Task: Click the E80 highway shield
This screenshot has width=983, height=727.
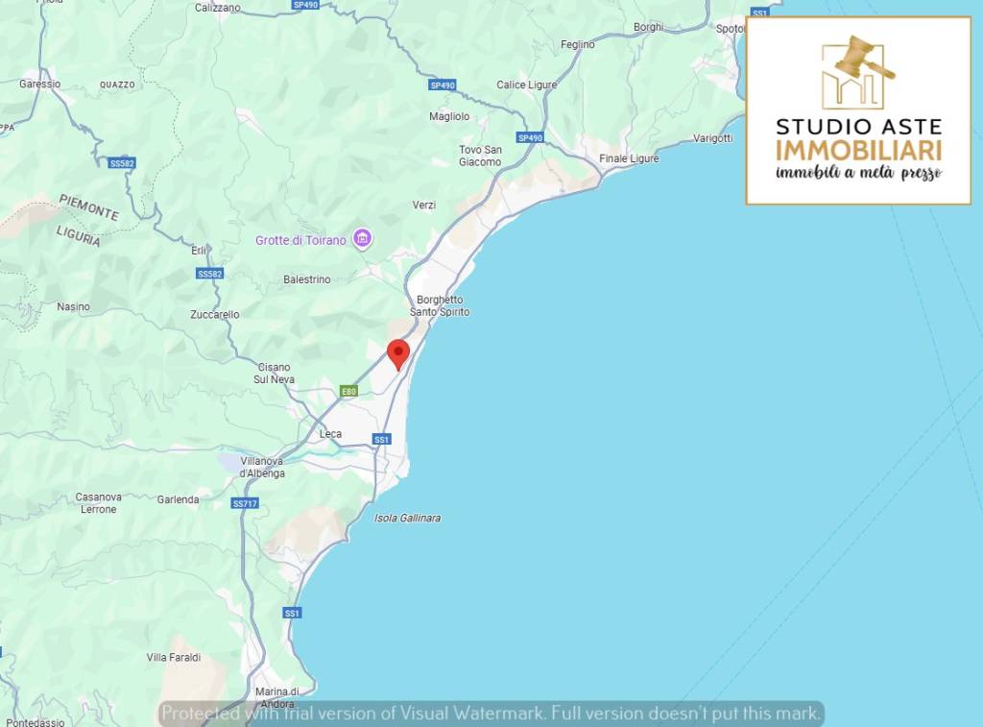Action: (348, 392)
